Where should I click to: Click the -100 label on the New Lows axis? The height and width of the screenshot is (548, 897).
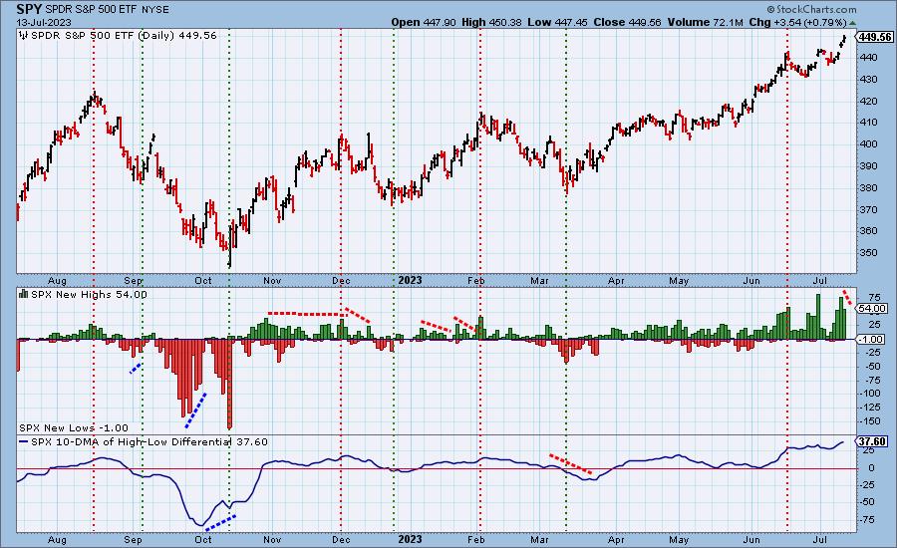pos(870,393)
